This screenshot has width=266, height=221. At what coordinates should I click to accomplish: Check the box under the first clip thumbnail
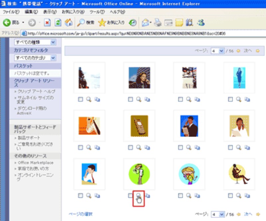pos(80,99)
